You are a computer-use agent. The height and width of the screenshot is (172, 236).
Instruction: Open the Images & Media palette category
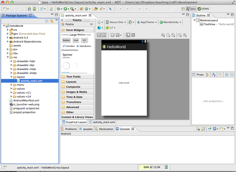(77, 92)
